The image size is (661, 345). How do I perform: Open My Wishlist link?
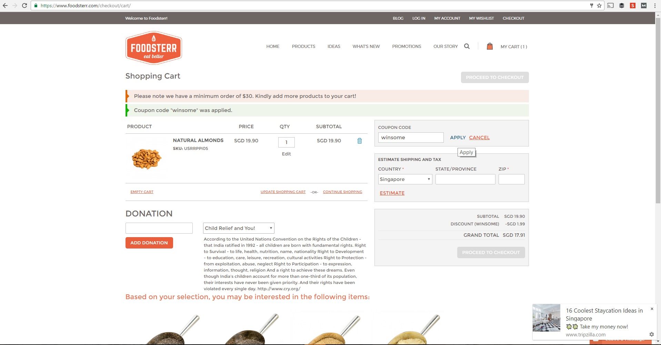point(481,18)
